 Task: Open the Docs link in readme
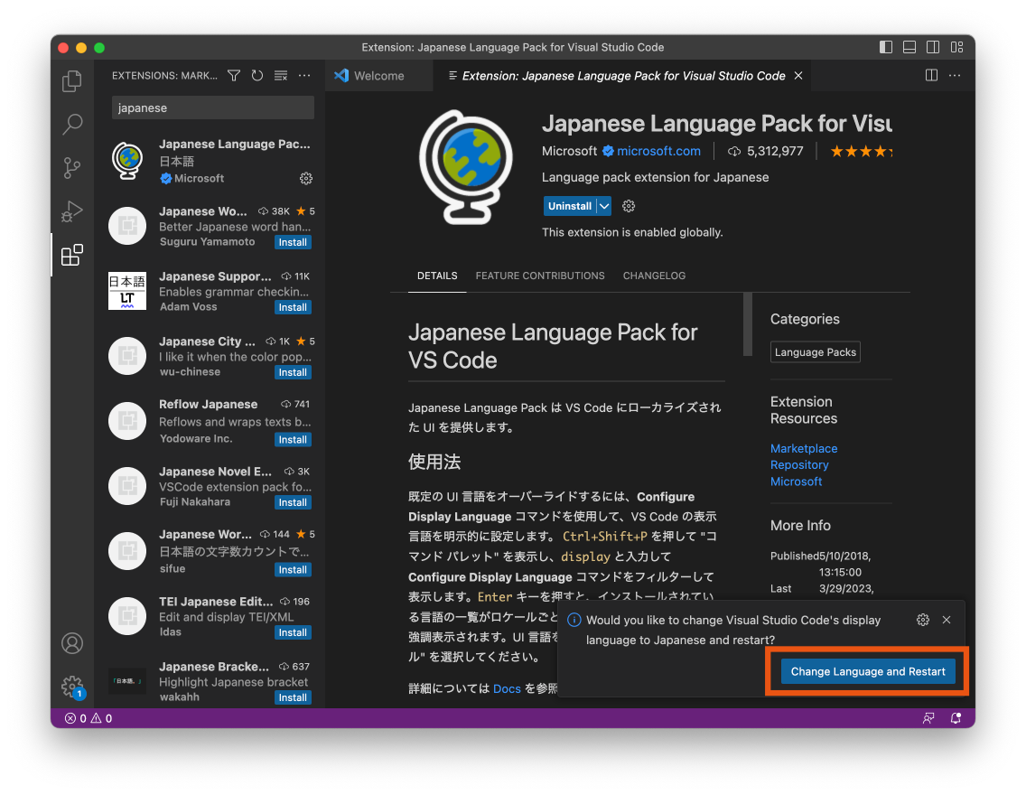point(507,688)
